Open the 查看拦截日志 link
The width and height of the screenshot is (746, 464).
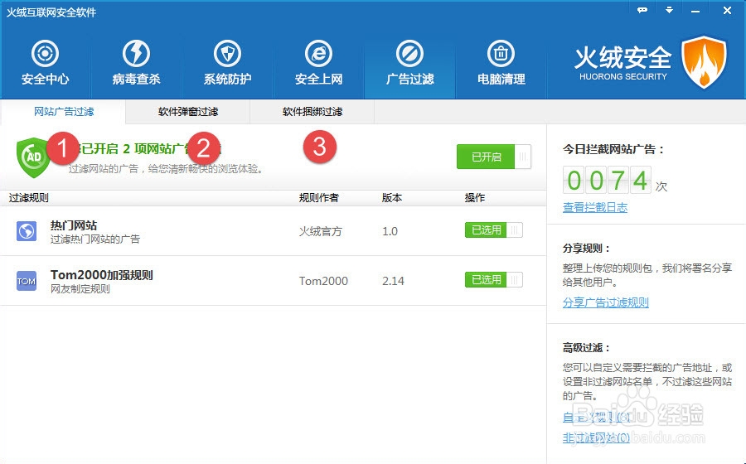[595, 207]
